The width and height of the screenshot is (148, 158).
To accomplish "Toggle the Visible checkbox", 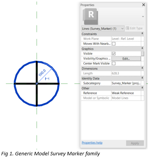I will pyautogui.click(x=114, y=54).
